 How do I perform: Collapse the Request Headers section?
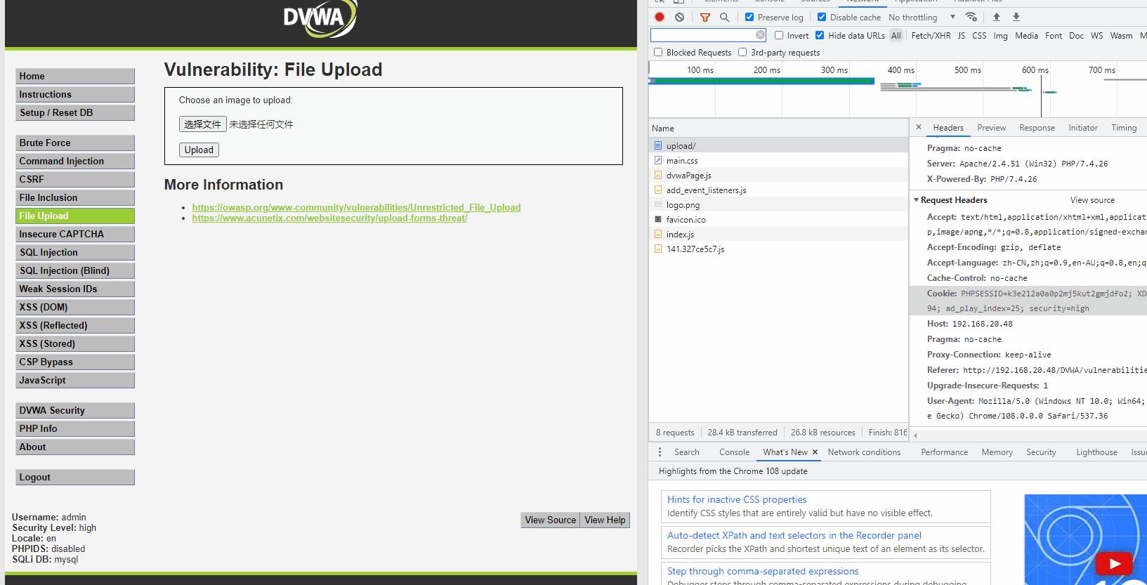pyautogui.click(x=917, y=200)
